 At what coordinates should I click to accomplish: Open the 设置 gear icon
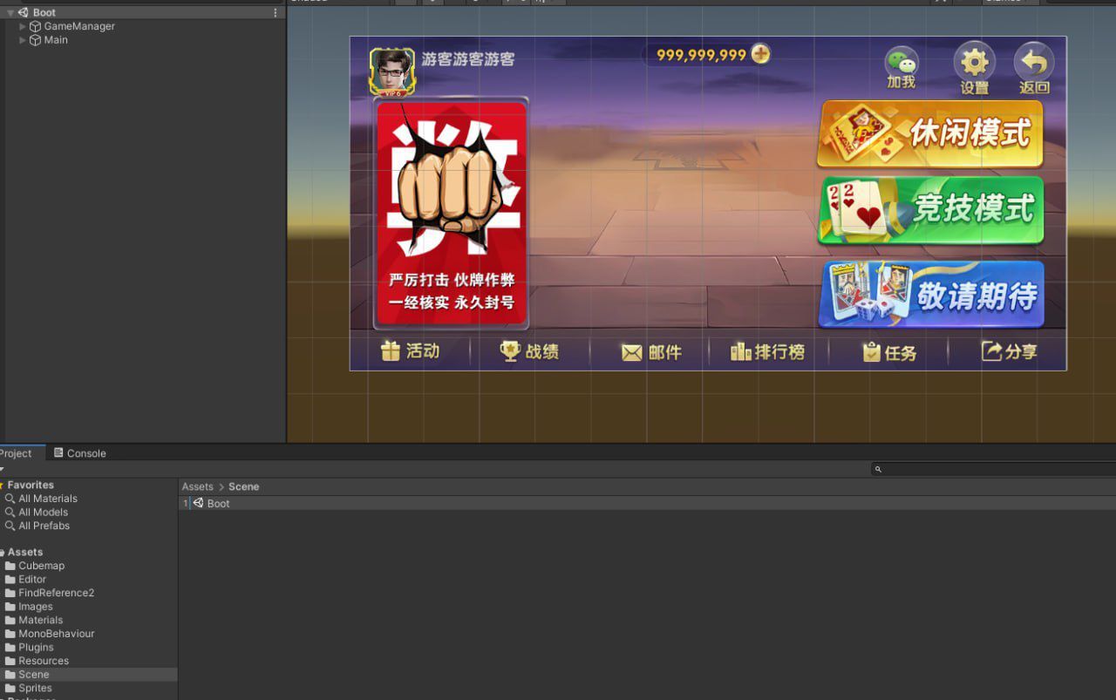(x=974, y=62)
